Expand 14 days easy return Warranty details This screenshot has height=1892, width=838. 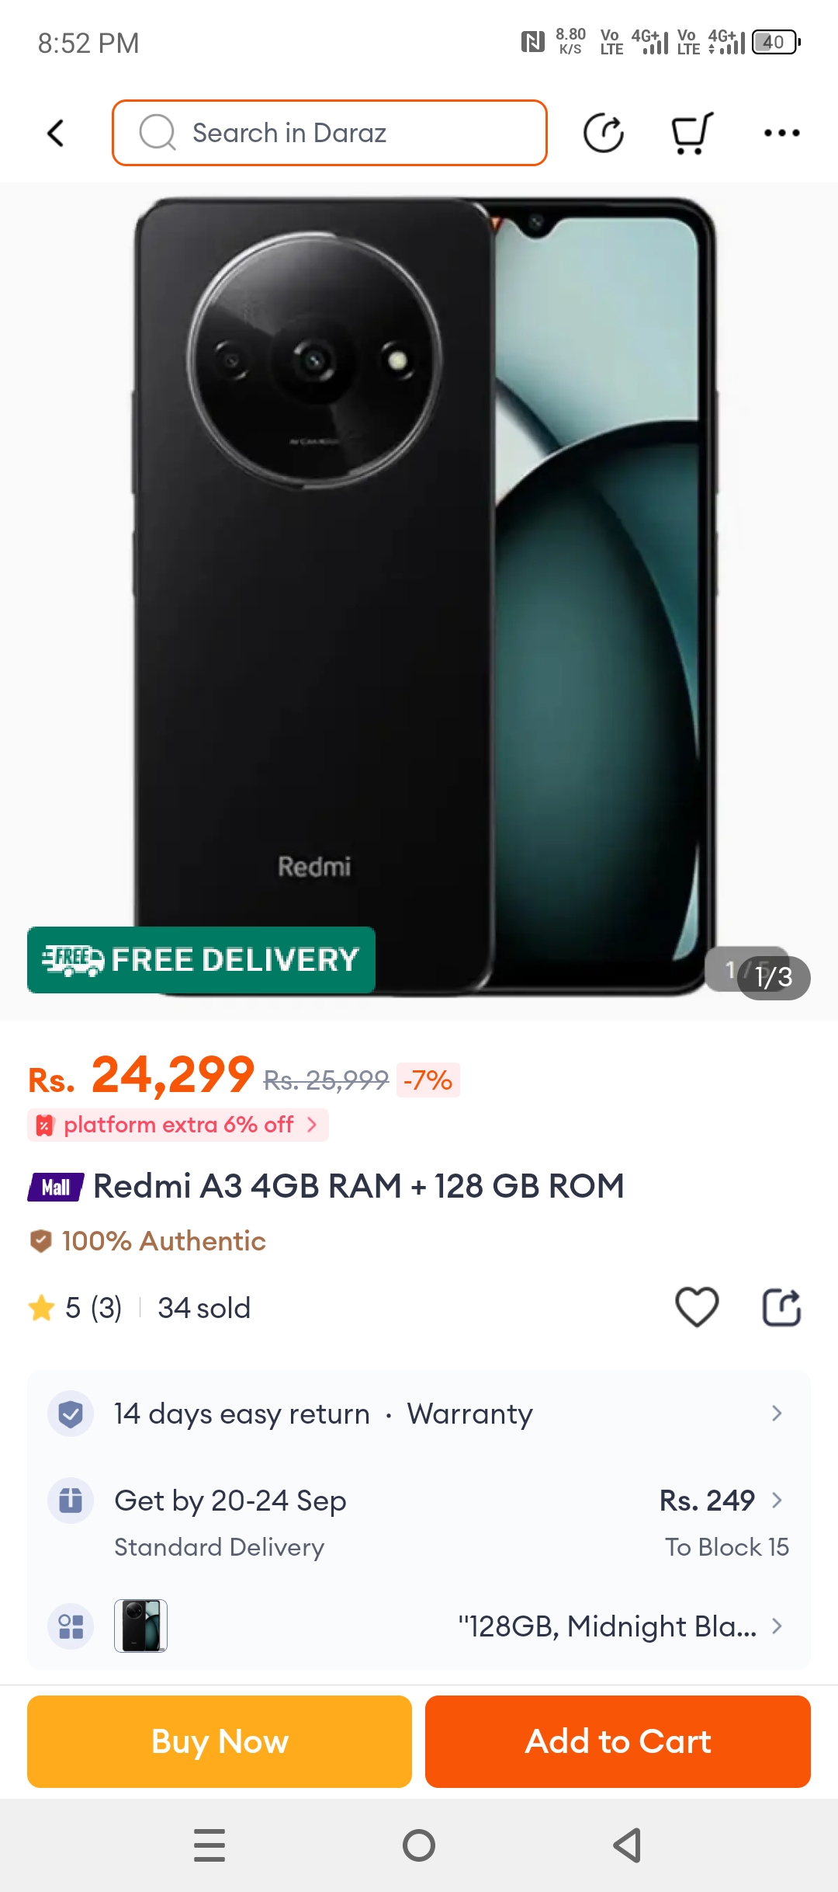point(419,1414)
